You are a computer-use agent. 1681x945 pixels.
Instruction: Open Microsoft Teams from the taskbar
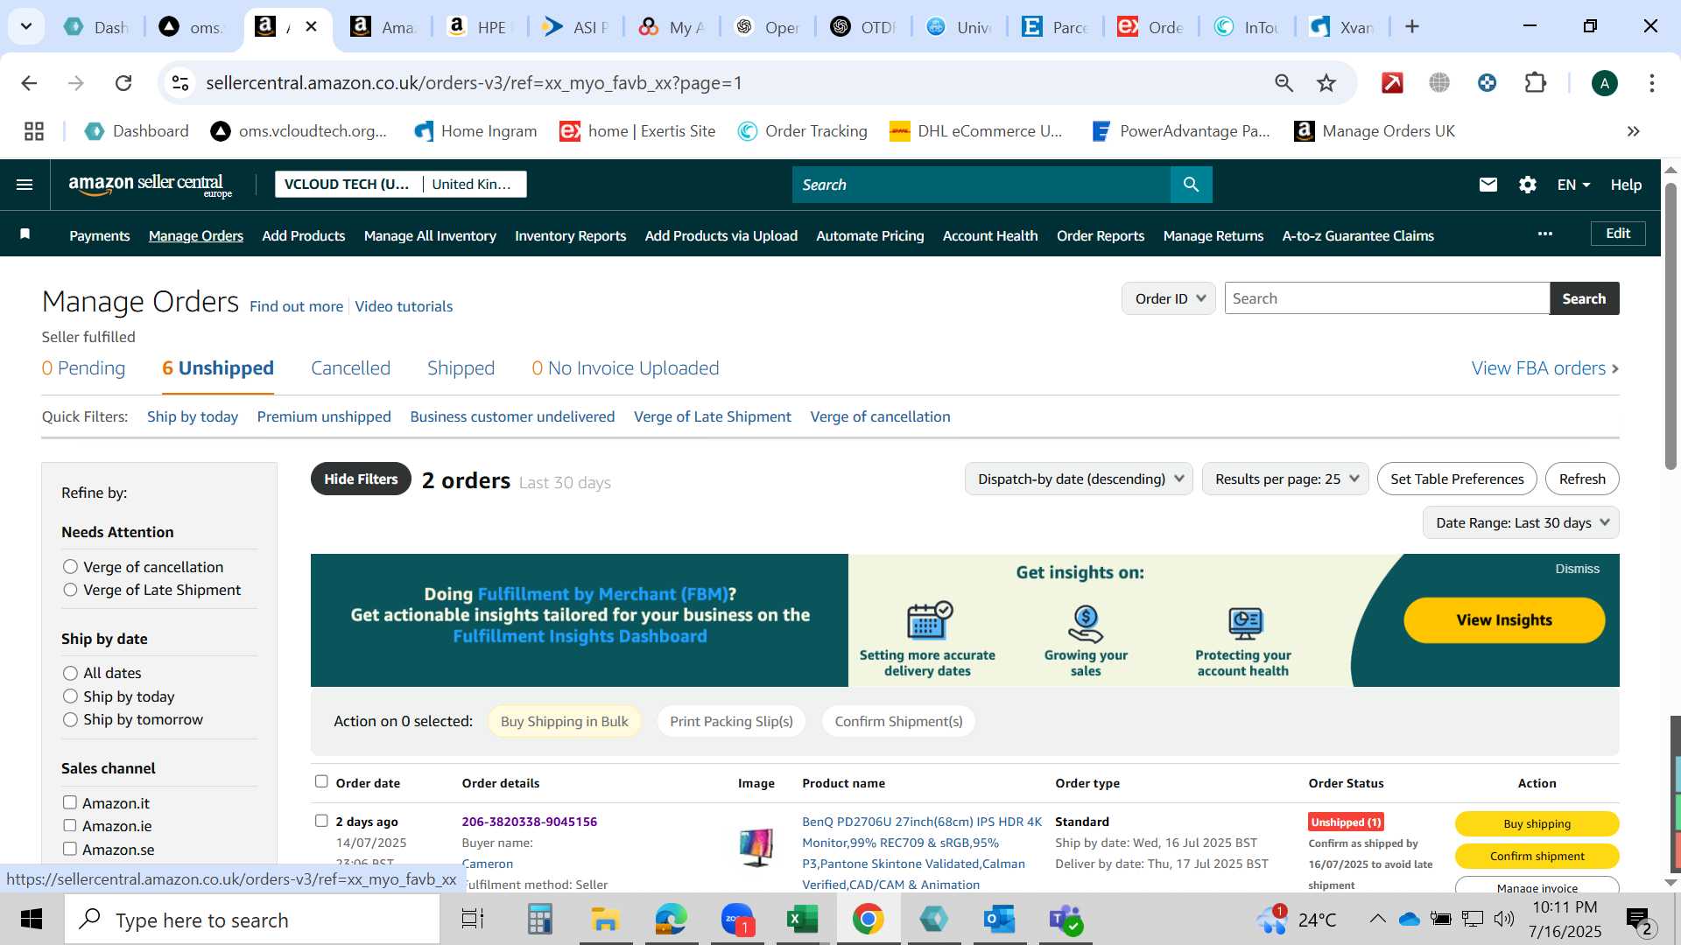tap(1066, 920)
